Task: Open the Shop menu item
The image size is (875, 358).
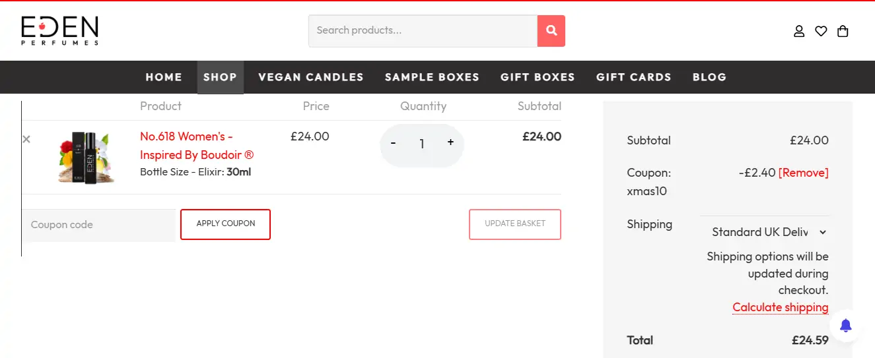Action: click(x=220, y=77)
